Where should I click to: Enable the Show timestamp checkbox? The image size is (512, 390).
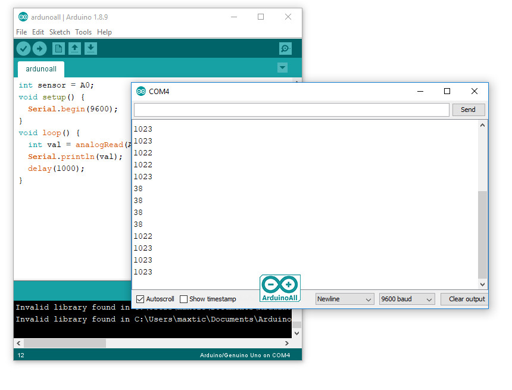tap(183, 299)
